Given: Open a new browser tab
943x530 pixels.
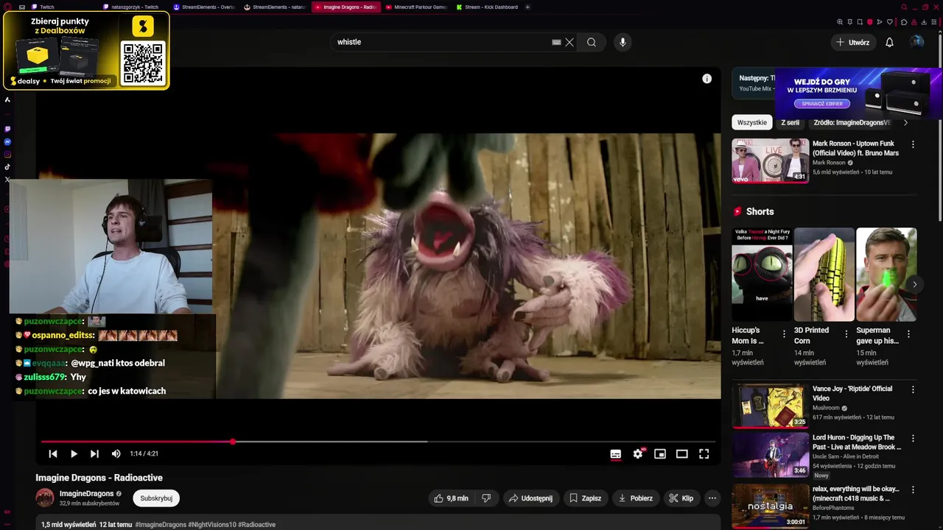Looking at the screenshot, I should (527, 7).
